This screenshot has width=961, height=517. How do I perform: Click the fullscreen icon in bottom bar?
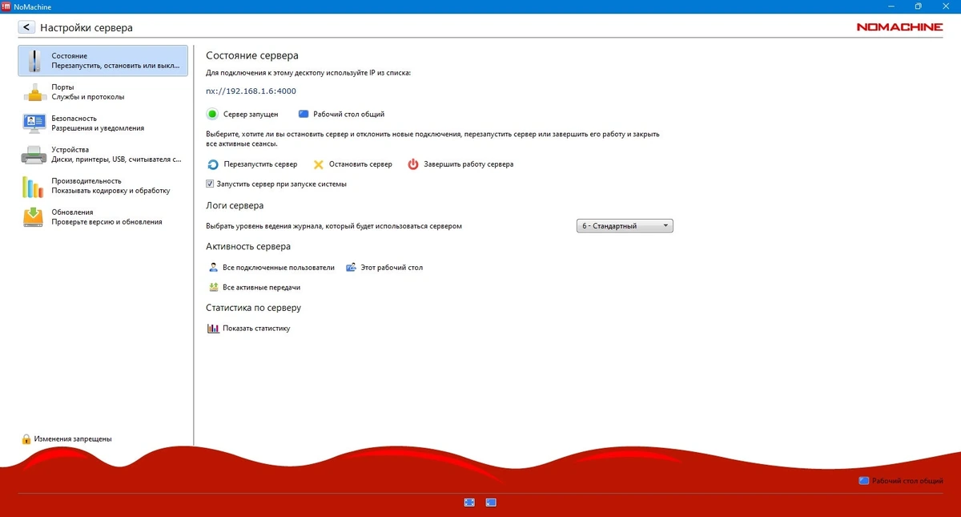pyautogui.click(x=469, y=503)
